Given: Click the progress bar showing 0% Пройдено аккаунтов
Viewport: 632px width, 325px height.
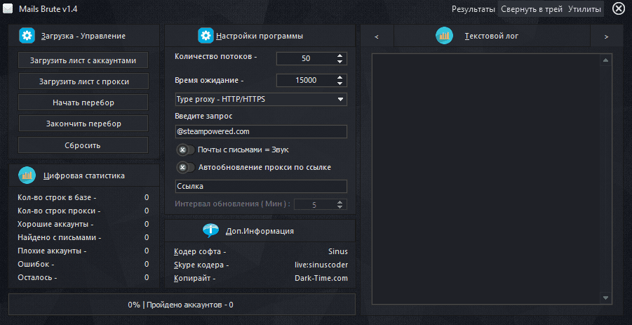Looking at the screenshot, I should (x=182, y=305).
